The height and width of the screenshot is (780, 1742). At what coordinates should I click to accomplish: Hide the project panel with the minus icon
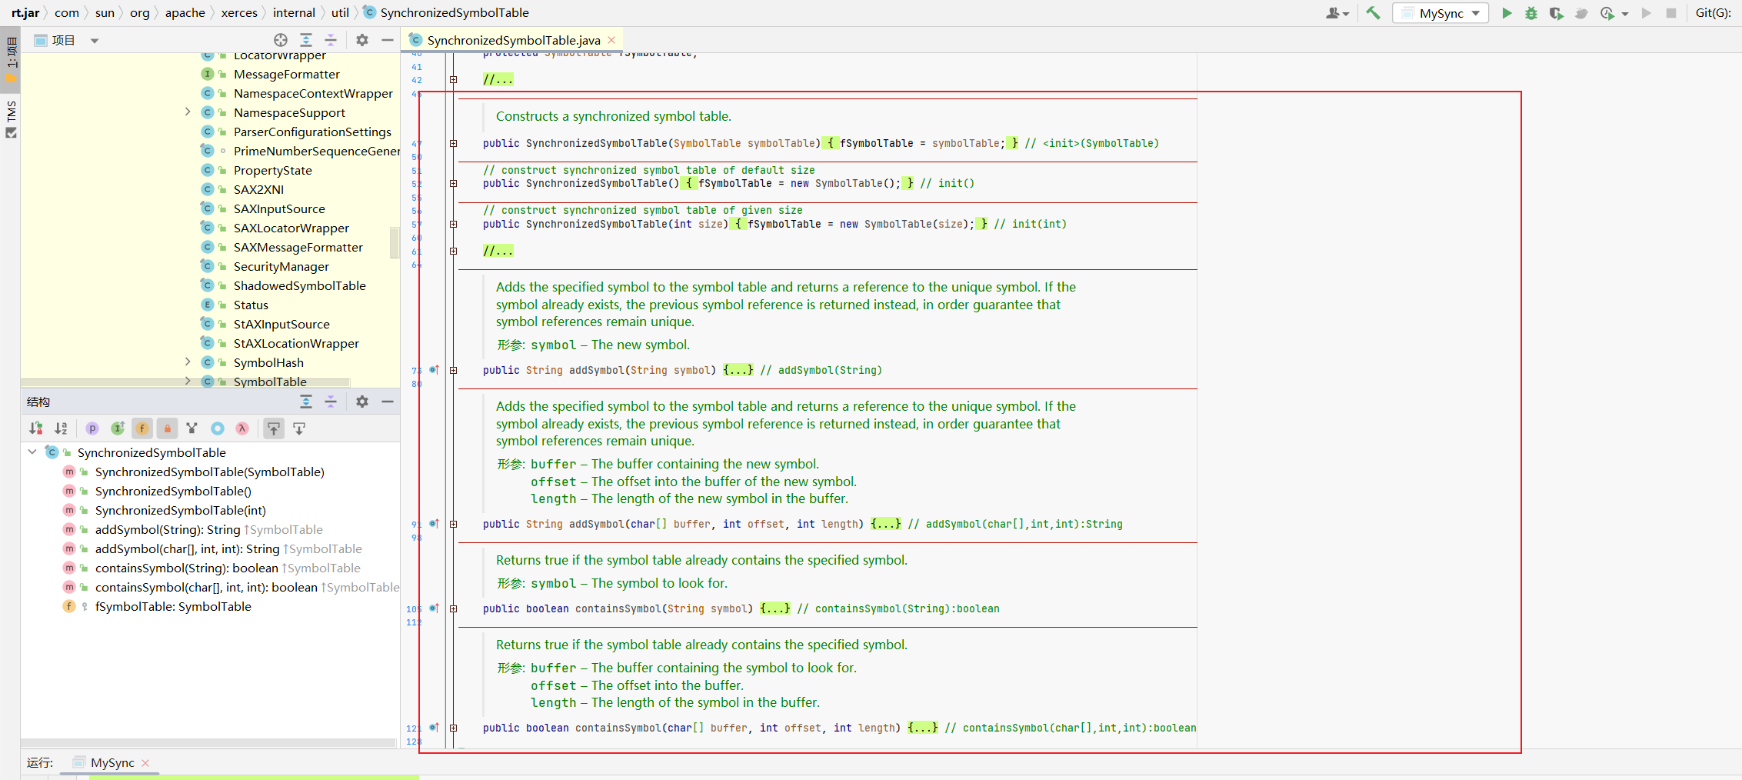tap(388, 40)
